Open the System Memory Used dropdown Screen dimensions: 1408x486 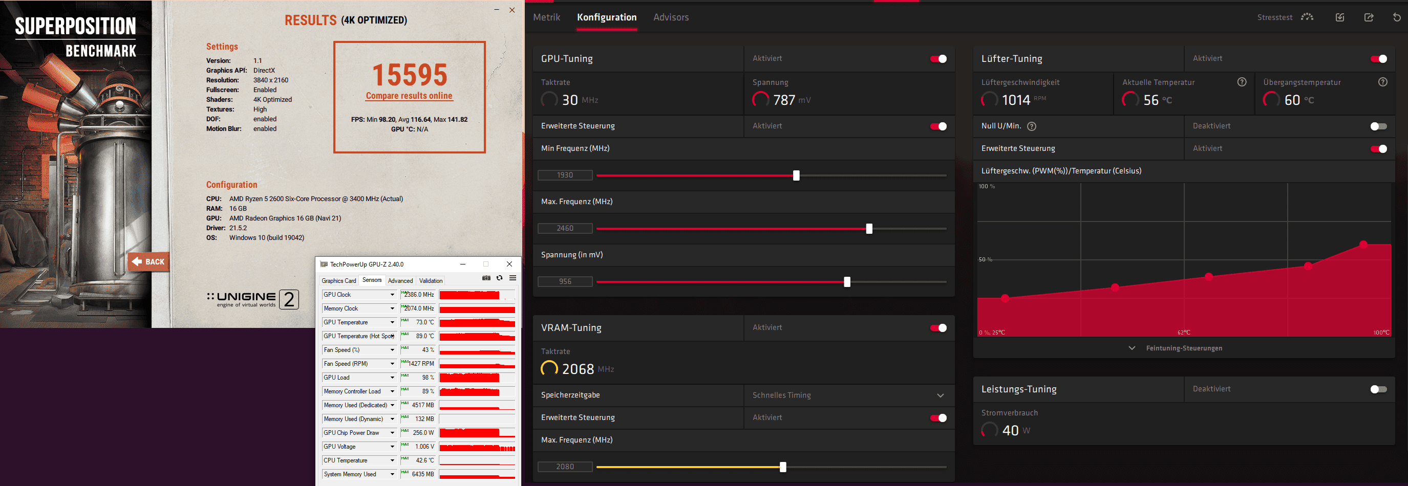pyautogui.click(x=392, y=474)
